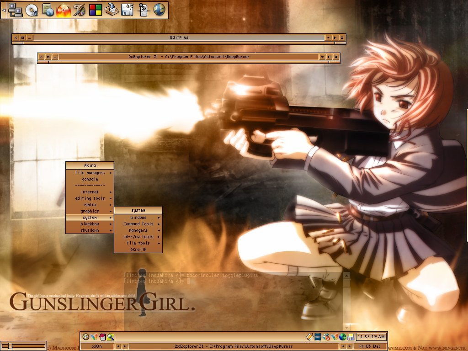Launch the Earth globe browser icon
468x351 pixels.
[160, 10]
